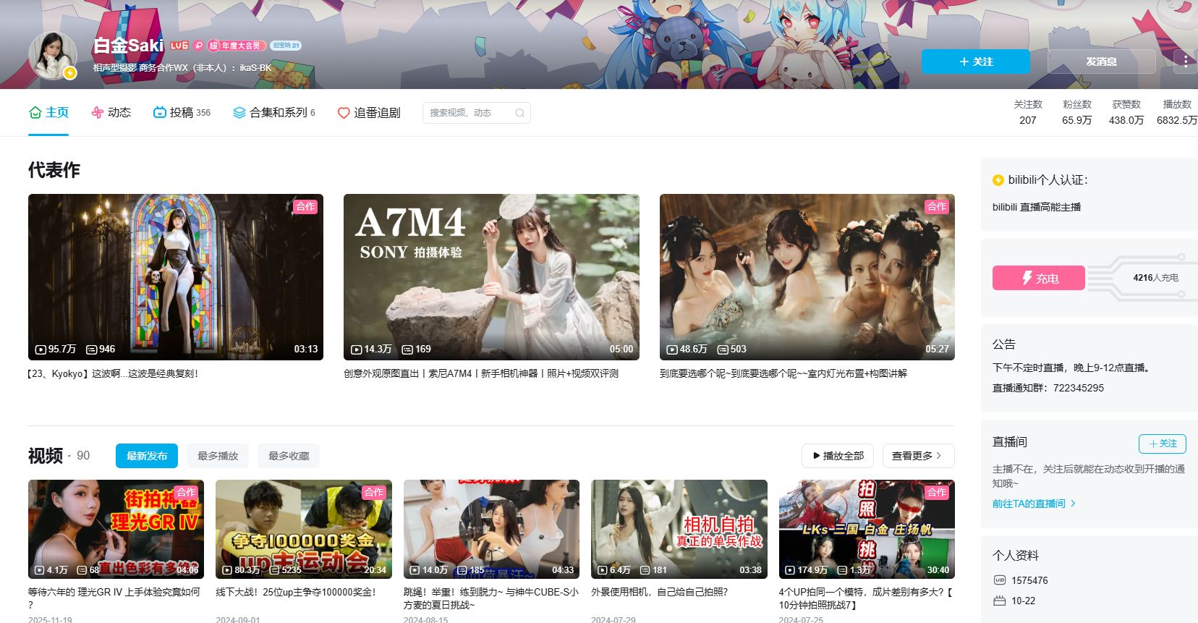Viewport: 1198px width, 623px height.
Task: Click the UID number 1575476
Action: click(x=1029, y=580)
